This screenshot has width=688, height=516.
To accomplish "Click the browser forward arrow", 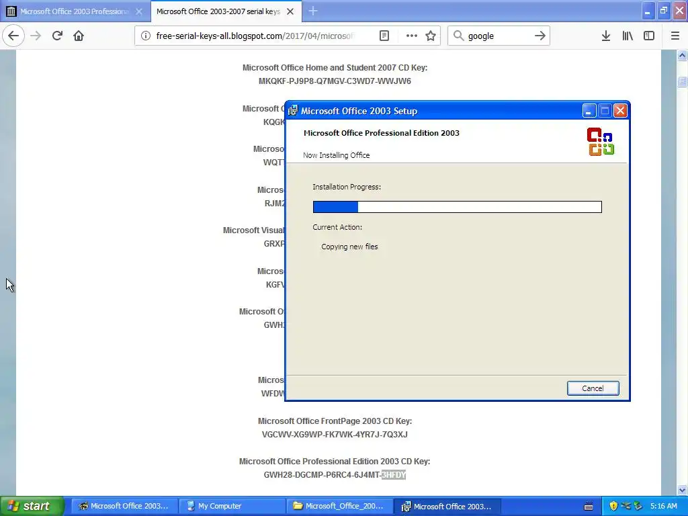I will tap(36, 36).
